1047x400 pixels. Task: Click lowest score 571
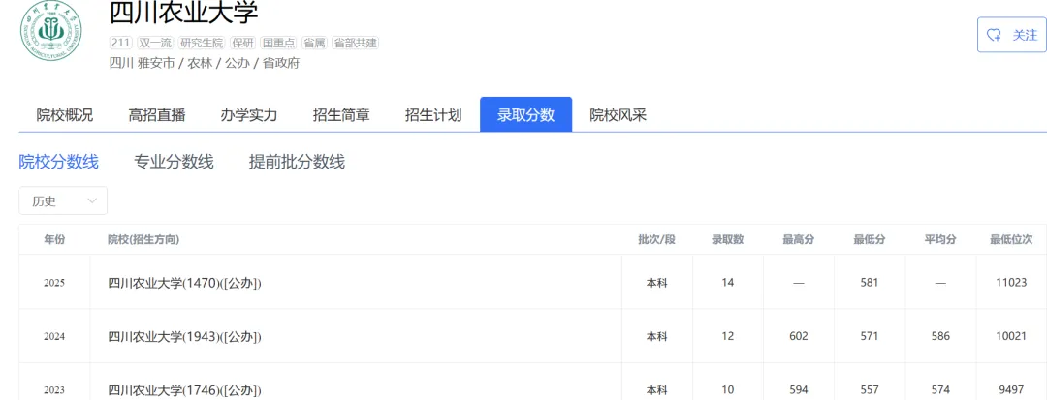(870, 337)
